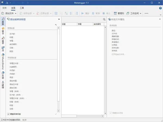Click the 所选文件属性 panel title
This screenshot has width=163, height=122.
coord(118,20)
